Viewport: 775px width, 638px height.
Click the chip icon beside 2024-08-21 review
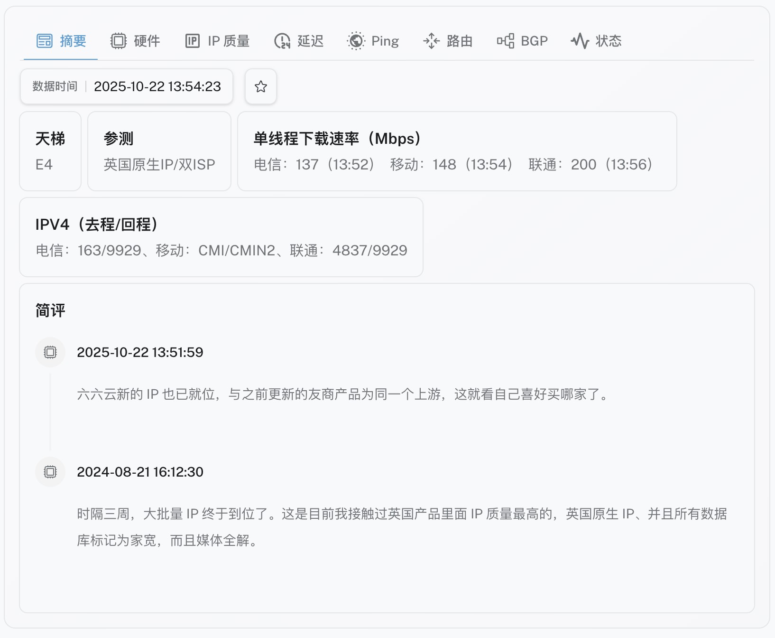[x=50, y=472]
